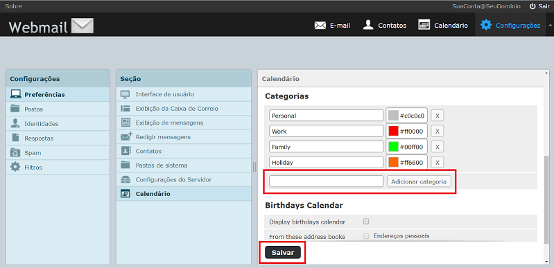Click the Family category name field
The image size is (554, 268).
click(x=326, y=147)
